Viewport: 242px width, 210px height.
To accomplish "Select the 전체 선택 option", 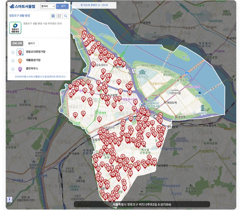I will (x=17, y=44).
